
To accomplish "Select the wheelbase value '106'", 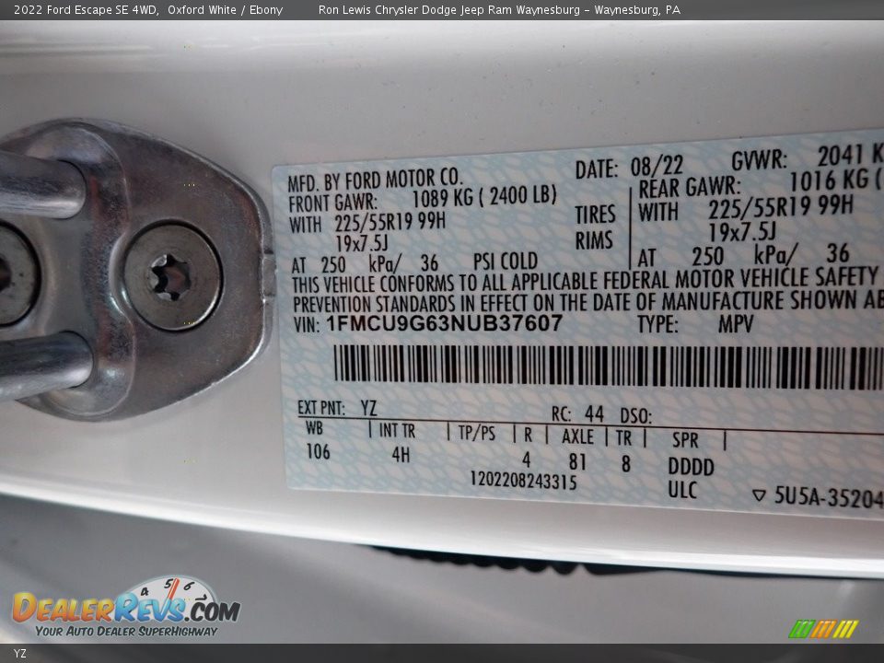I will point(318,451).
